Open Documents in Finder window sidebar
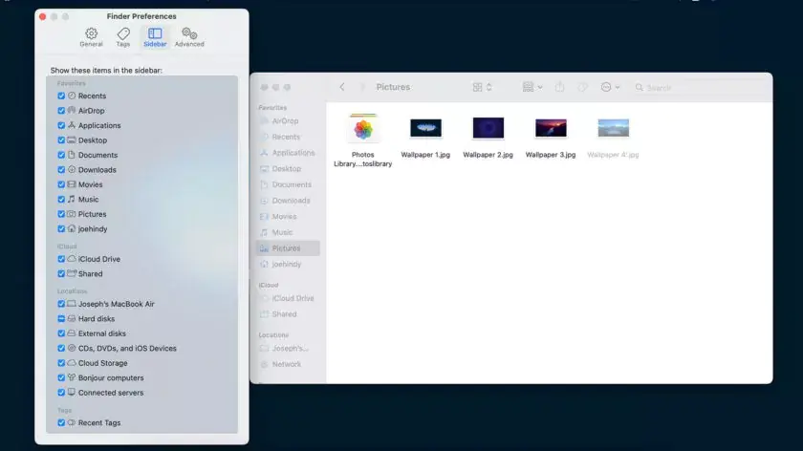The width and height of the screenshot is (803, 451). pyautogui.click(x=288, y=184)
